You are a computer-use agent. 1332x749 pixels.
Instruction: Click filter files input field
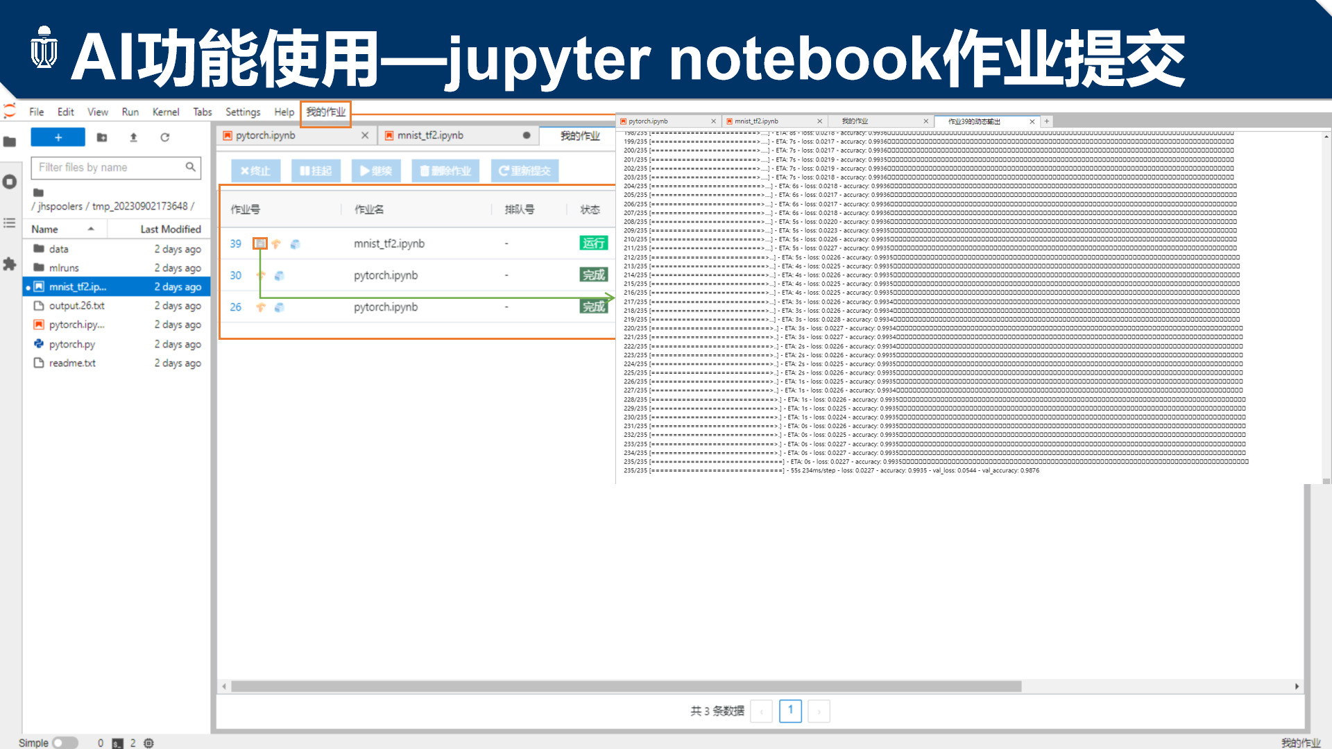(x=108, y=166)
